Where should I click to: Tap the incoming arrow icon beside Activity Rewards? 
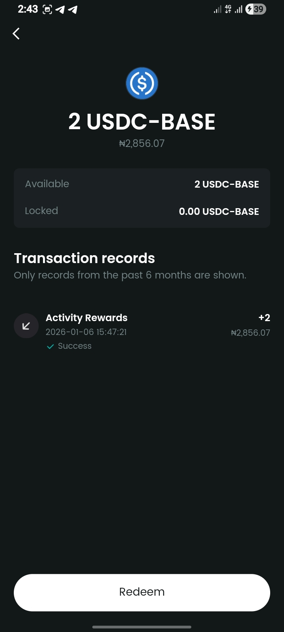pyautogui.click(x=26, y=326)
